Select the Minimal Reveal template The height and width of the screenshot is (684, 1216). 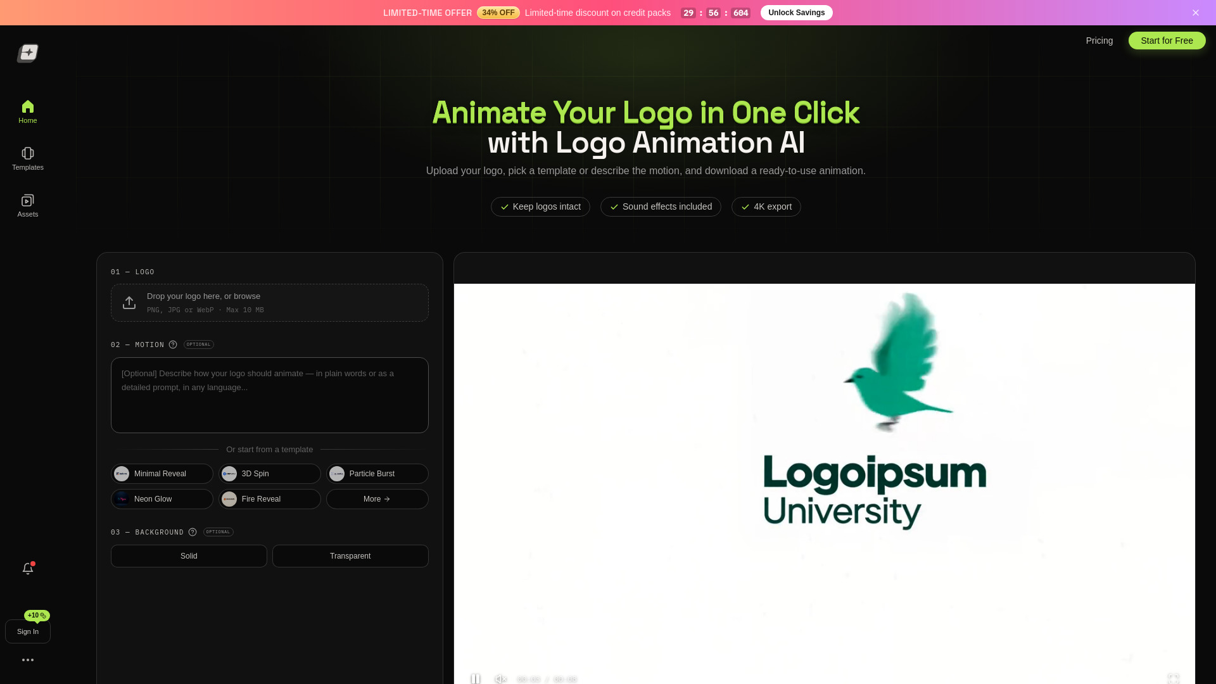tap(162, 474)
